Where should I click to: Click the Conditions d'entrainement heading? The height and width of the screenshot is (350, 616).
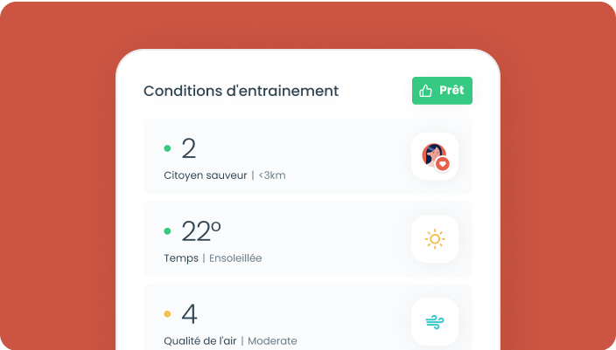(241, 91)
